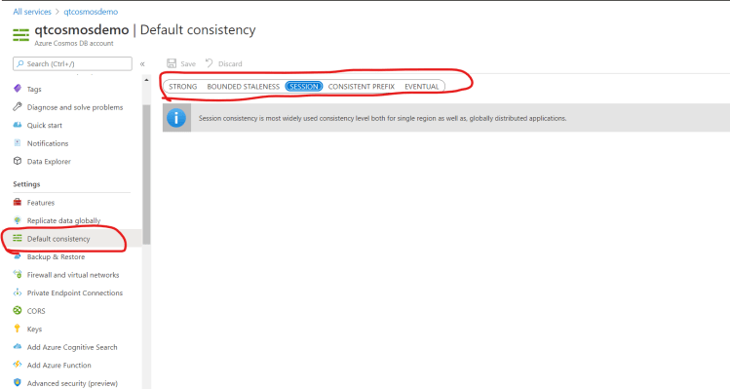730x389 pixels.
Task: Click the Features toolbox icon
Action: [18, 202]
